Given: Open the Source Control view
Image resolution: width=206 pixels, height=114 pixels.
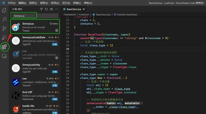Looking at the screenshot, I should [4, 28].
